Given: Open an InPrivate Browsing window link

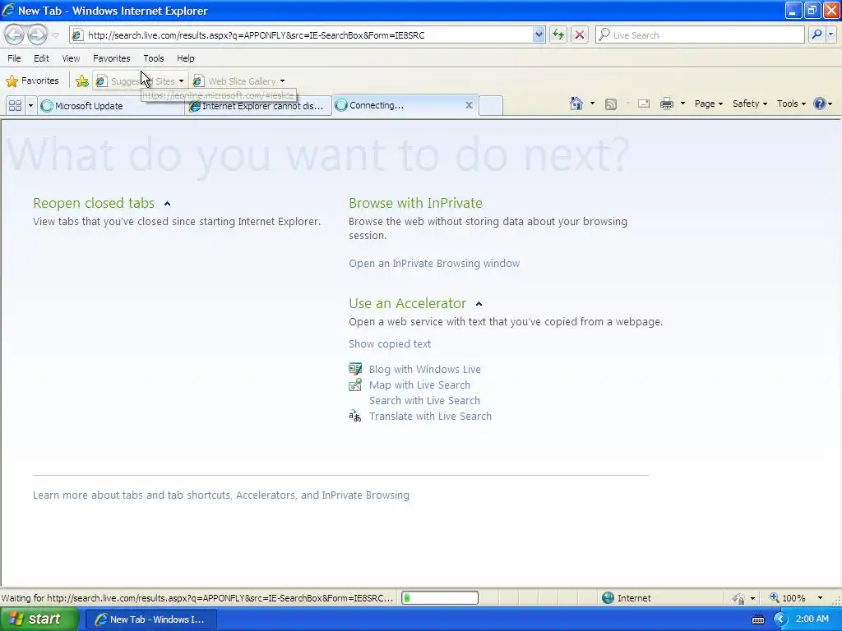Looking at the screenshot, I should point(434,264).
